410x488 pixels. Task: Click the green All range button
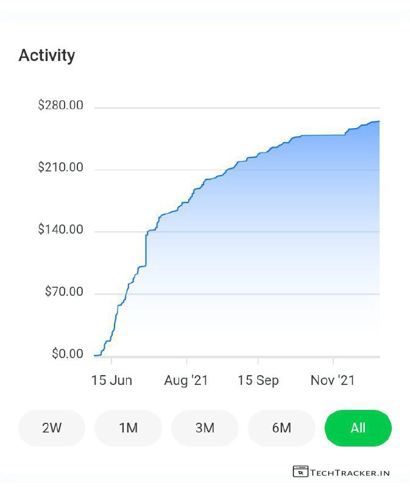358,428
